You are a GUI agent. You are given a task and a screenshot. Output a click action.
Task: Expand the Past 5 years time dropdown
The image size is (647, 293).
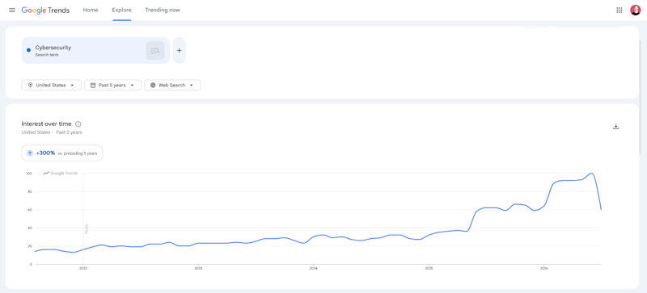(112, 85)
